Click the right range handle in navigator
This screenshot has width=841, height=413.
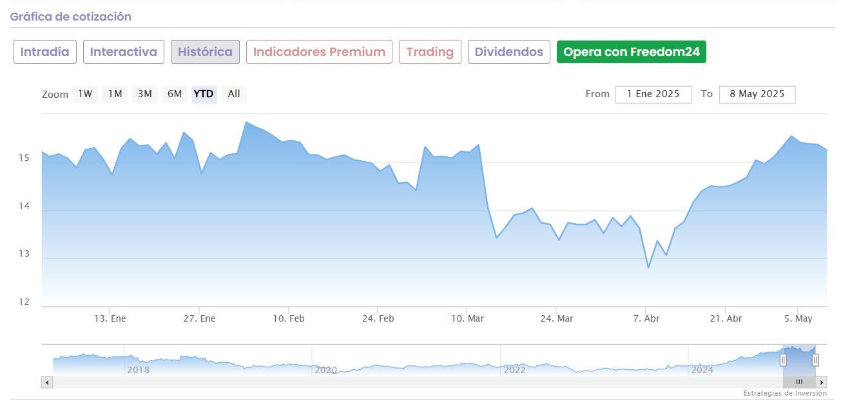coord(815,360)
